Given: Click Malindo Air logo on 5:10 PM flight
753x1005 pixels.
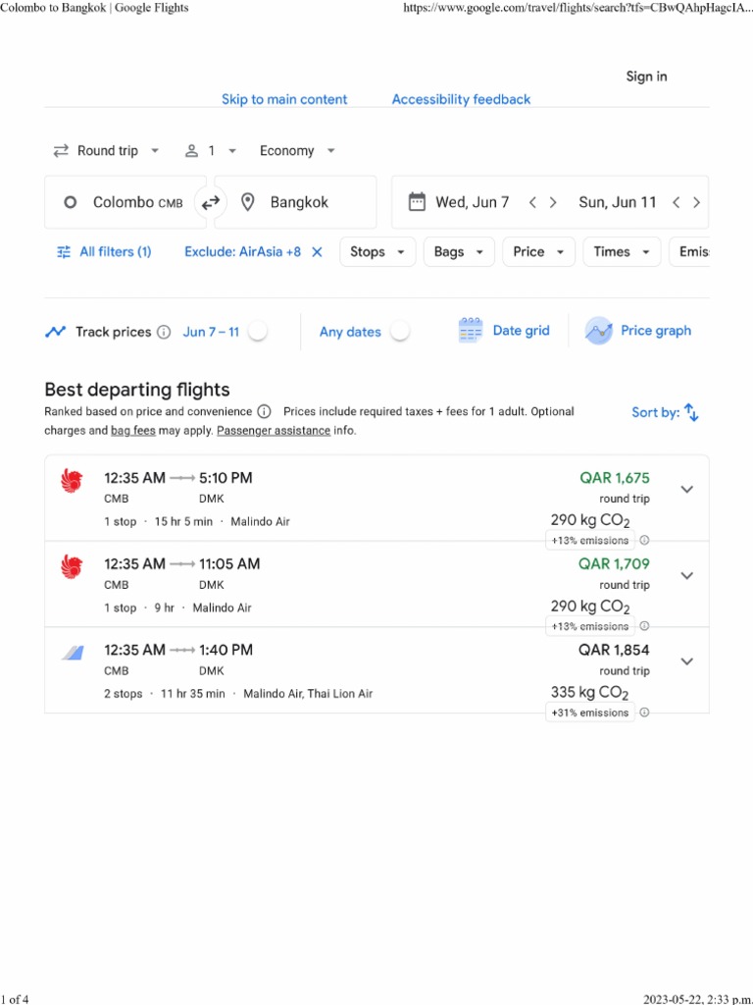Looking at the screenshot, I should [x=72, y=480].
